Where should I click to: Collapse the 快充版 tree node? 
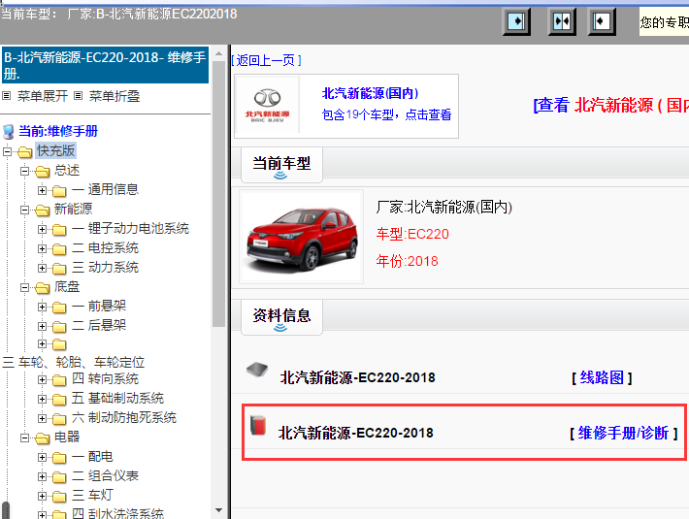(7, 151)
